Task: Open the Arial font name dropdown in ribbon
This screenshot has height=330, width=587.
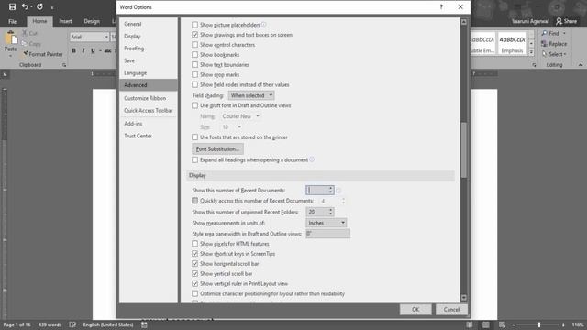Action: [x=106, y=37]
